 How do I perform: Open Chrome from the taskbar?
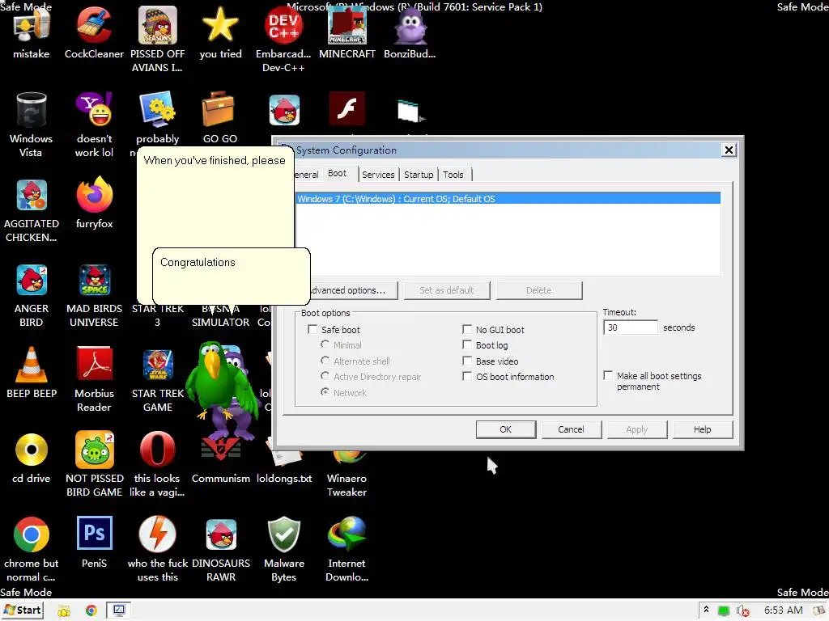[x=91, y=611]
